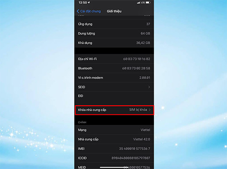
Task: Tap the value 37 for Ứng dụng
Action: pos(148,24)
